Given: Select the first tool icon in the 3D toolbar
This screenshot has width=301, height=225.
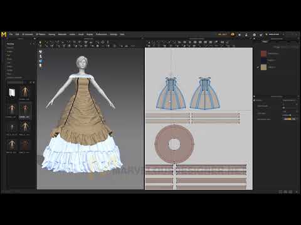Looking at the screenshot, I should click(40, 42).
